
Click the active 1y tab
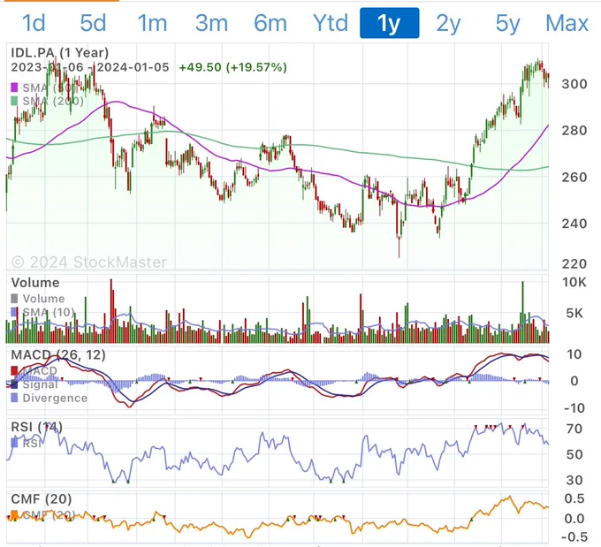(390, 23)
